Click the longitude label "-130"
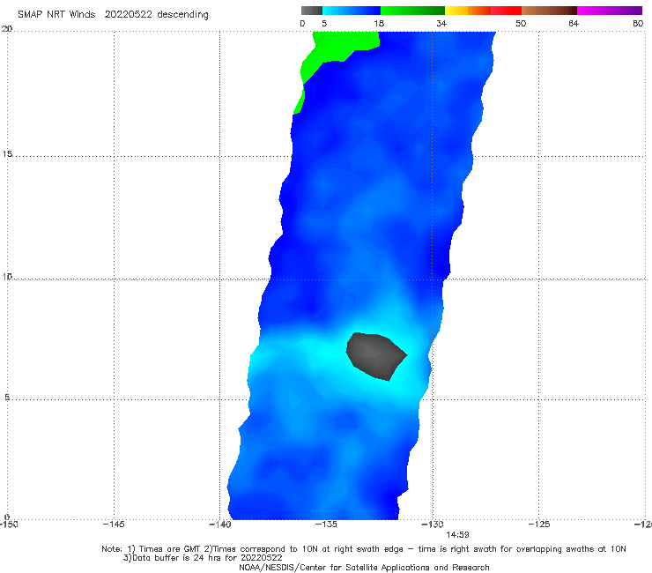652x573 pixels. click(x=433, y=525)
